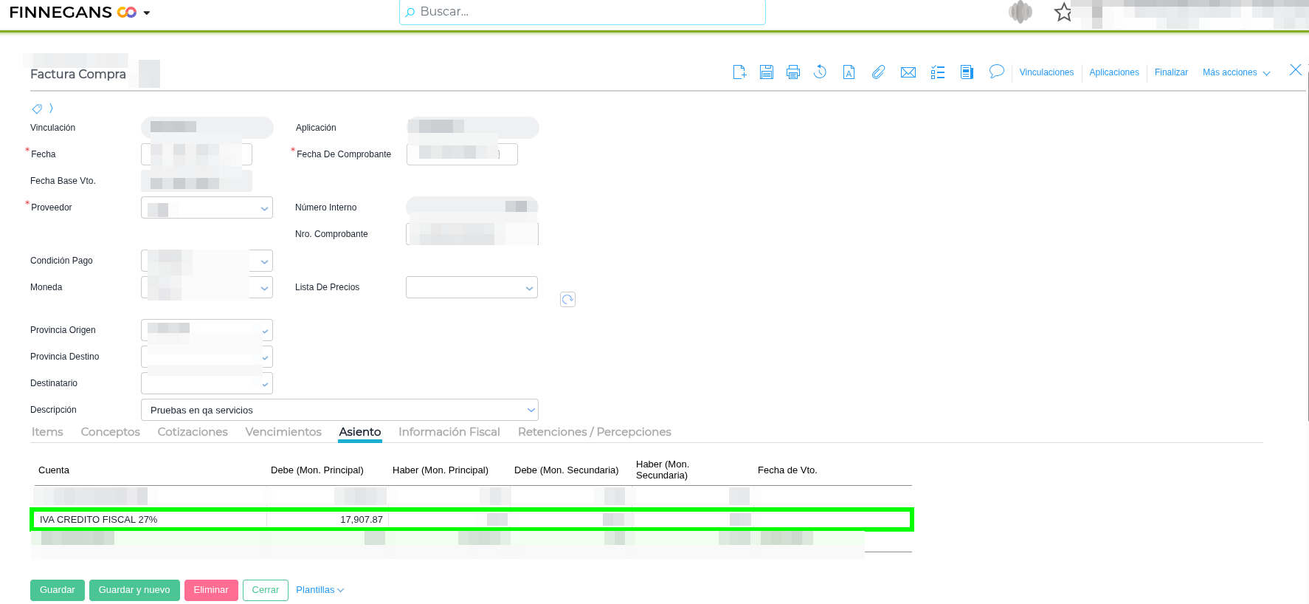Click the Guardar y nuevo button

tap(134, 590)
